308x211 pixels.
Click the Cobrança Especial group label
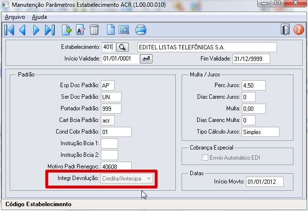[212, 148]
